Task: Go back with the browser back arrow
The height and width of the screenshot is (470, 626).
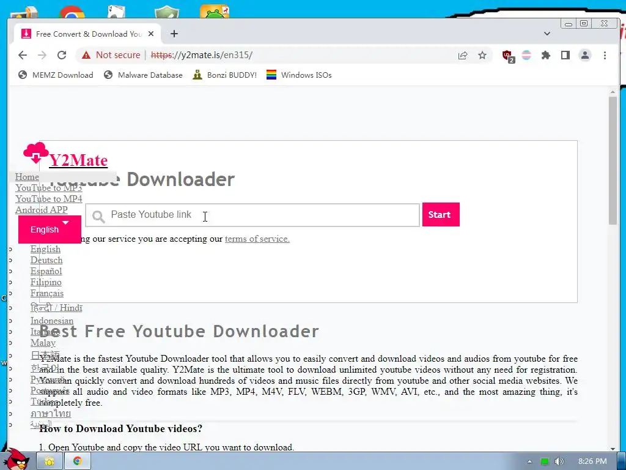Action: (x=23, y=55)
